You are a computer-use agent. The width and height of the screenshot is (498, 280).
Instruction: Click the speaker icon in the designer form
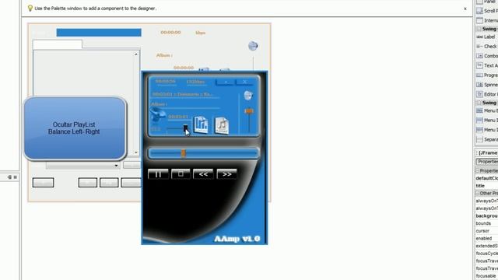point(253,46)
